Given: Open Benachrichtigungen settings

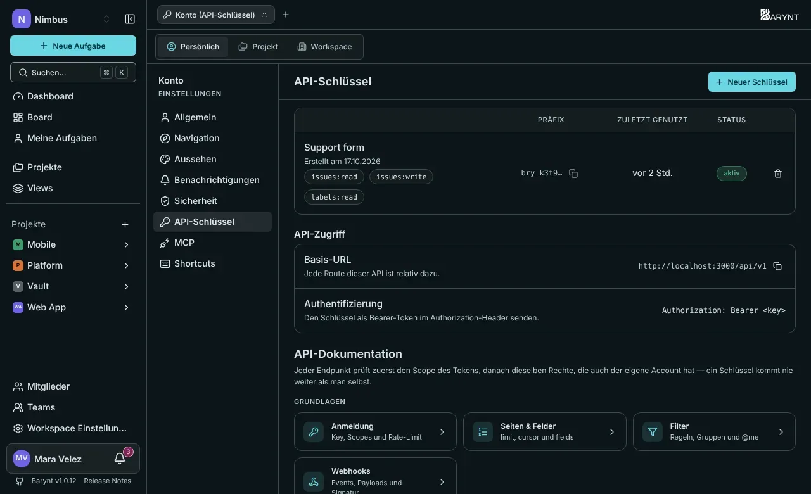Looking at the screenshot, I should click(x=212, y=180).
